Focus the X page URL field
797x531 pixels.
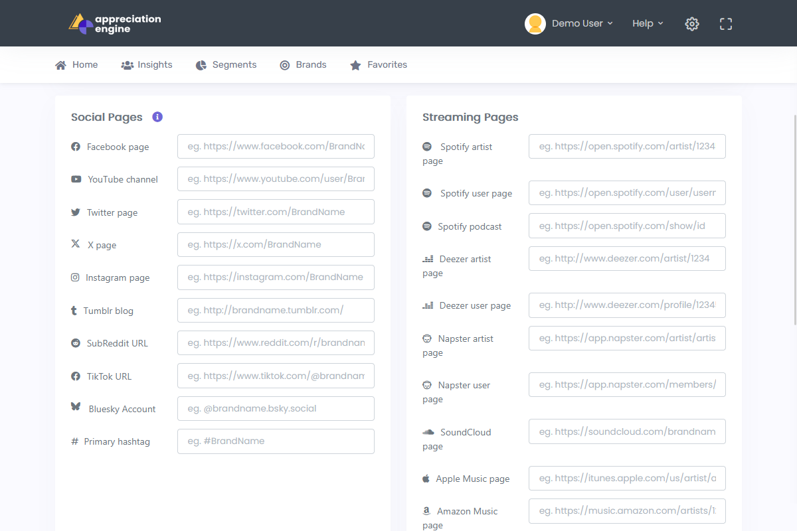[276, 244]
